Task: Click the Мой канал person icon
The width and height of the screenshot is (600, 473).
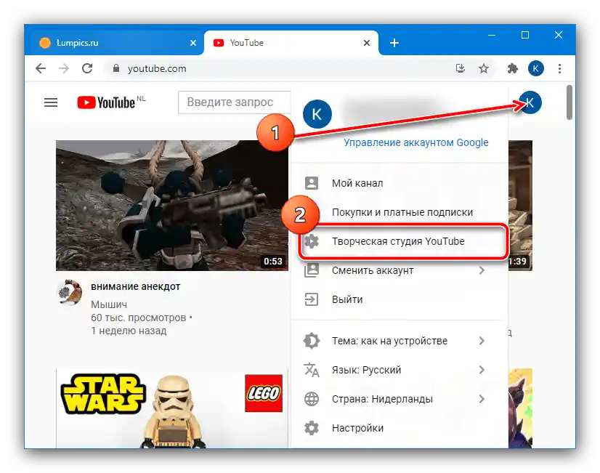Action: pos(312,183)
